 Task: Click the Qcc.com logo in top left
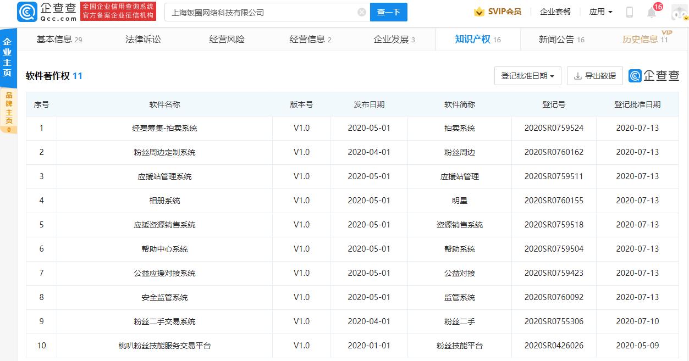click(40, 11)
